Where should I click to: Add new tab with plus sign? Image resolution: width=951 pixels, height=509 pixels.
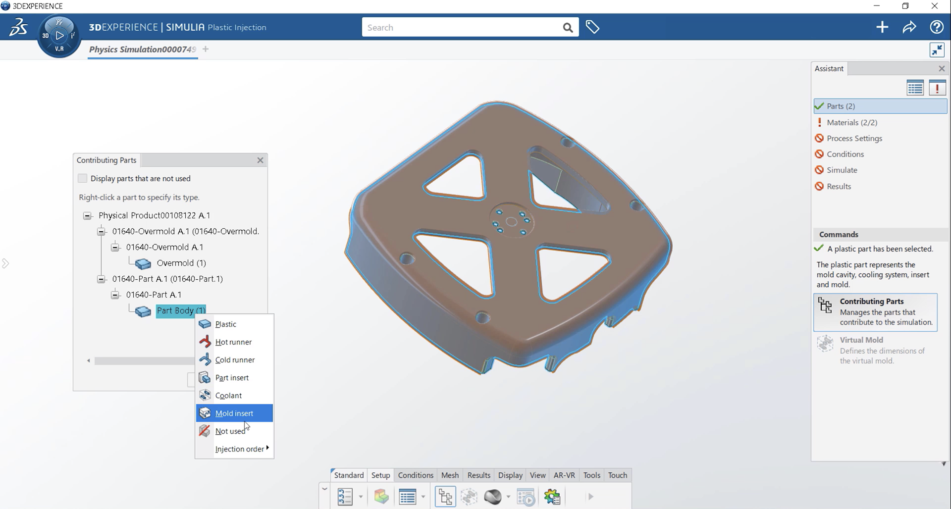206,49
